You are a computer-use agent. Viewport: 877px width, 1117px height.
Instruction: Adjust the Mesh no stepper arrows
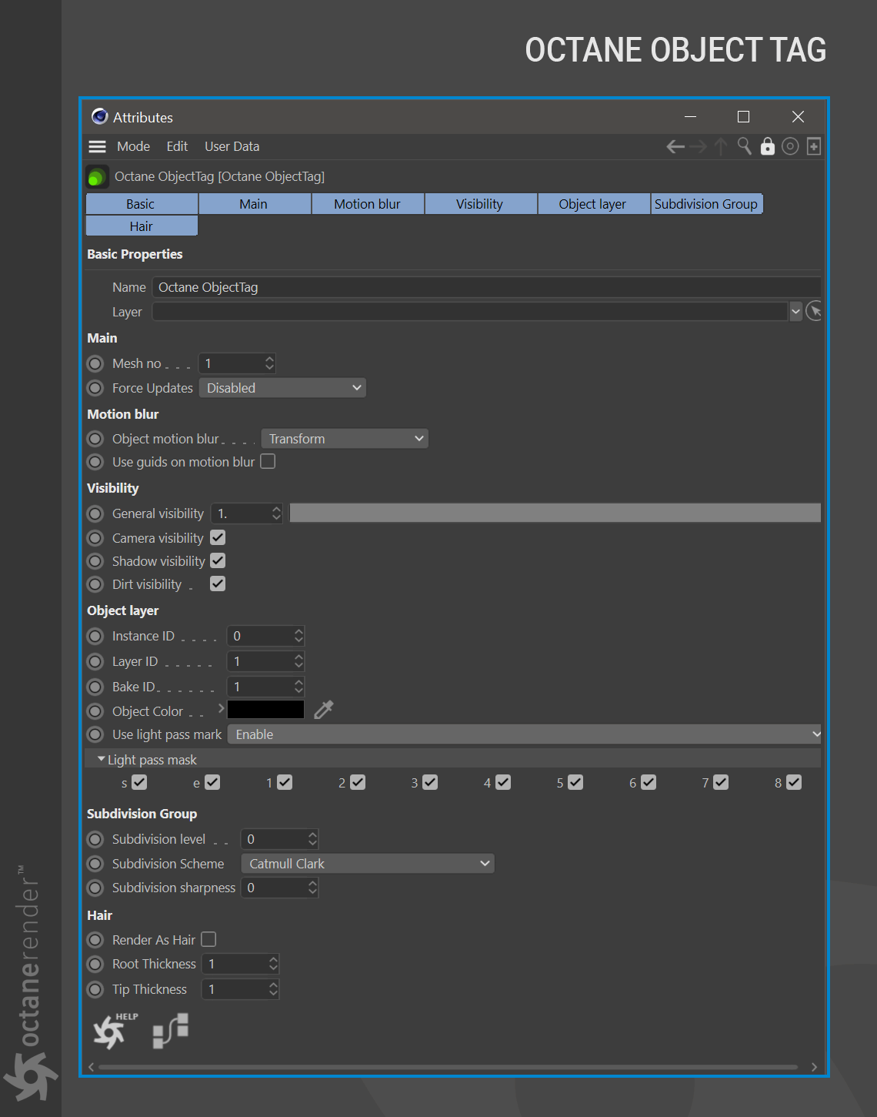tap(269, 363)
